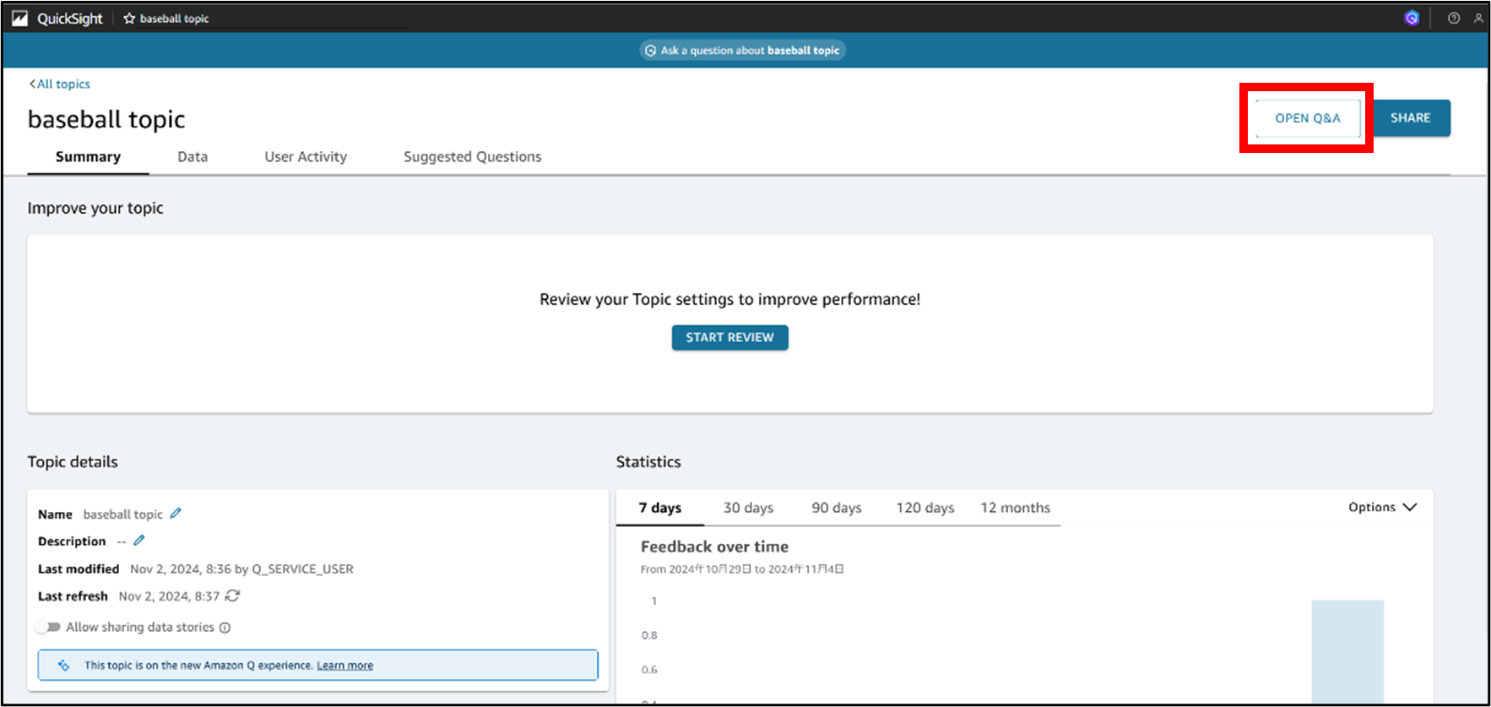The height and width of the screenshot is (707, 1491).
Task: Select the 7 days statistics range
Action: coord(660,508)
